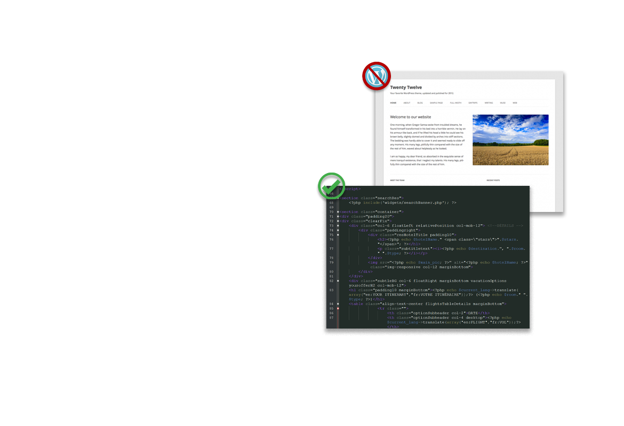Collapse the fold marker on line 70

[338, 212]
